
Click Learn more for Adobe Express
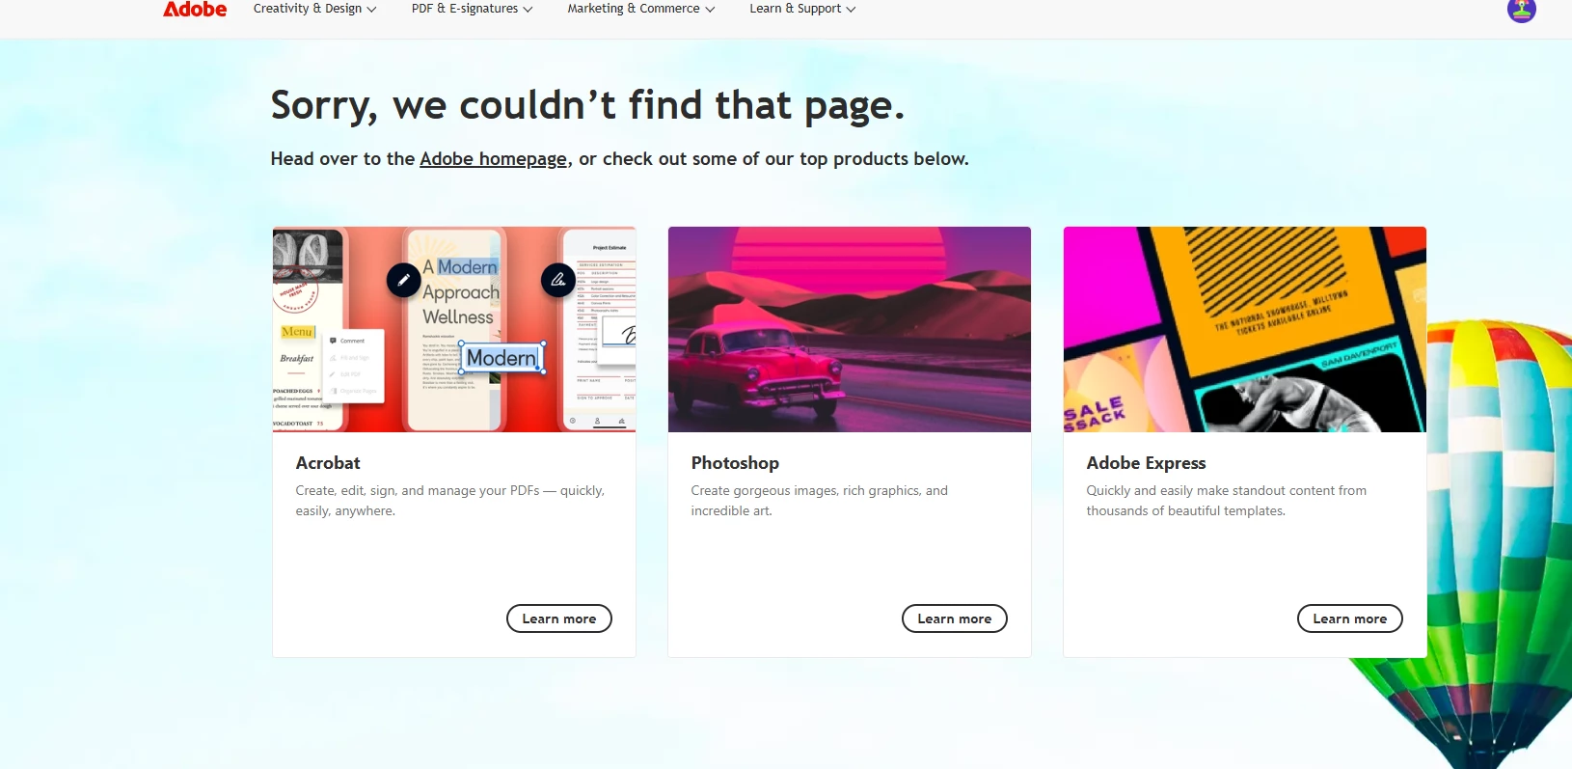(x=1350, y=618)
